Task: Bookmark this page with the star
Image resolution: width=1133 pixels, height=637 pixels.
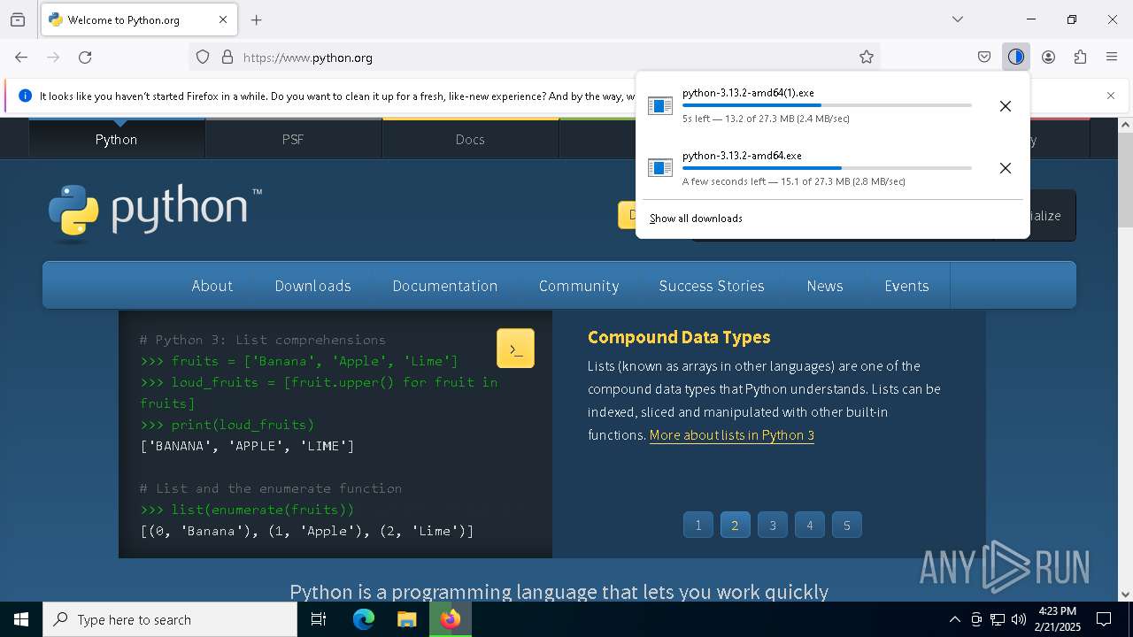Action: pyautogui.click(x=867, y=58)
